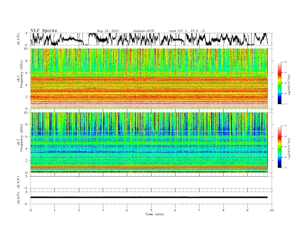Click the lower 'log(PSD)(V²/Hz)' colorbar label
Image resolution: width=306 pixels, height=236 pixels.
coord(290,148)
